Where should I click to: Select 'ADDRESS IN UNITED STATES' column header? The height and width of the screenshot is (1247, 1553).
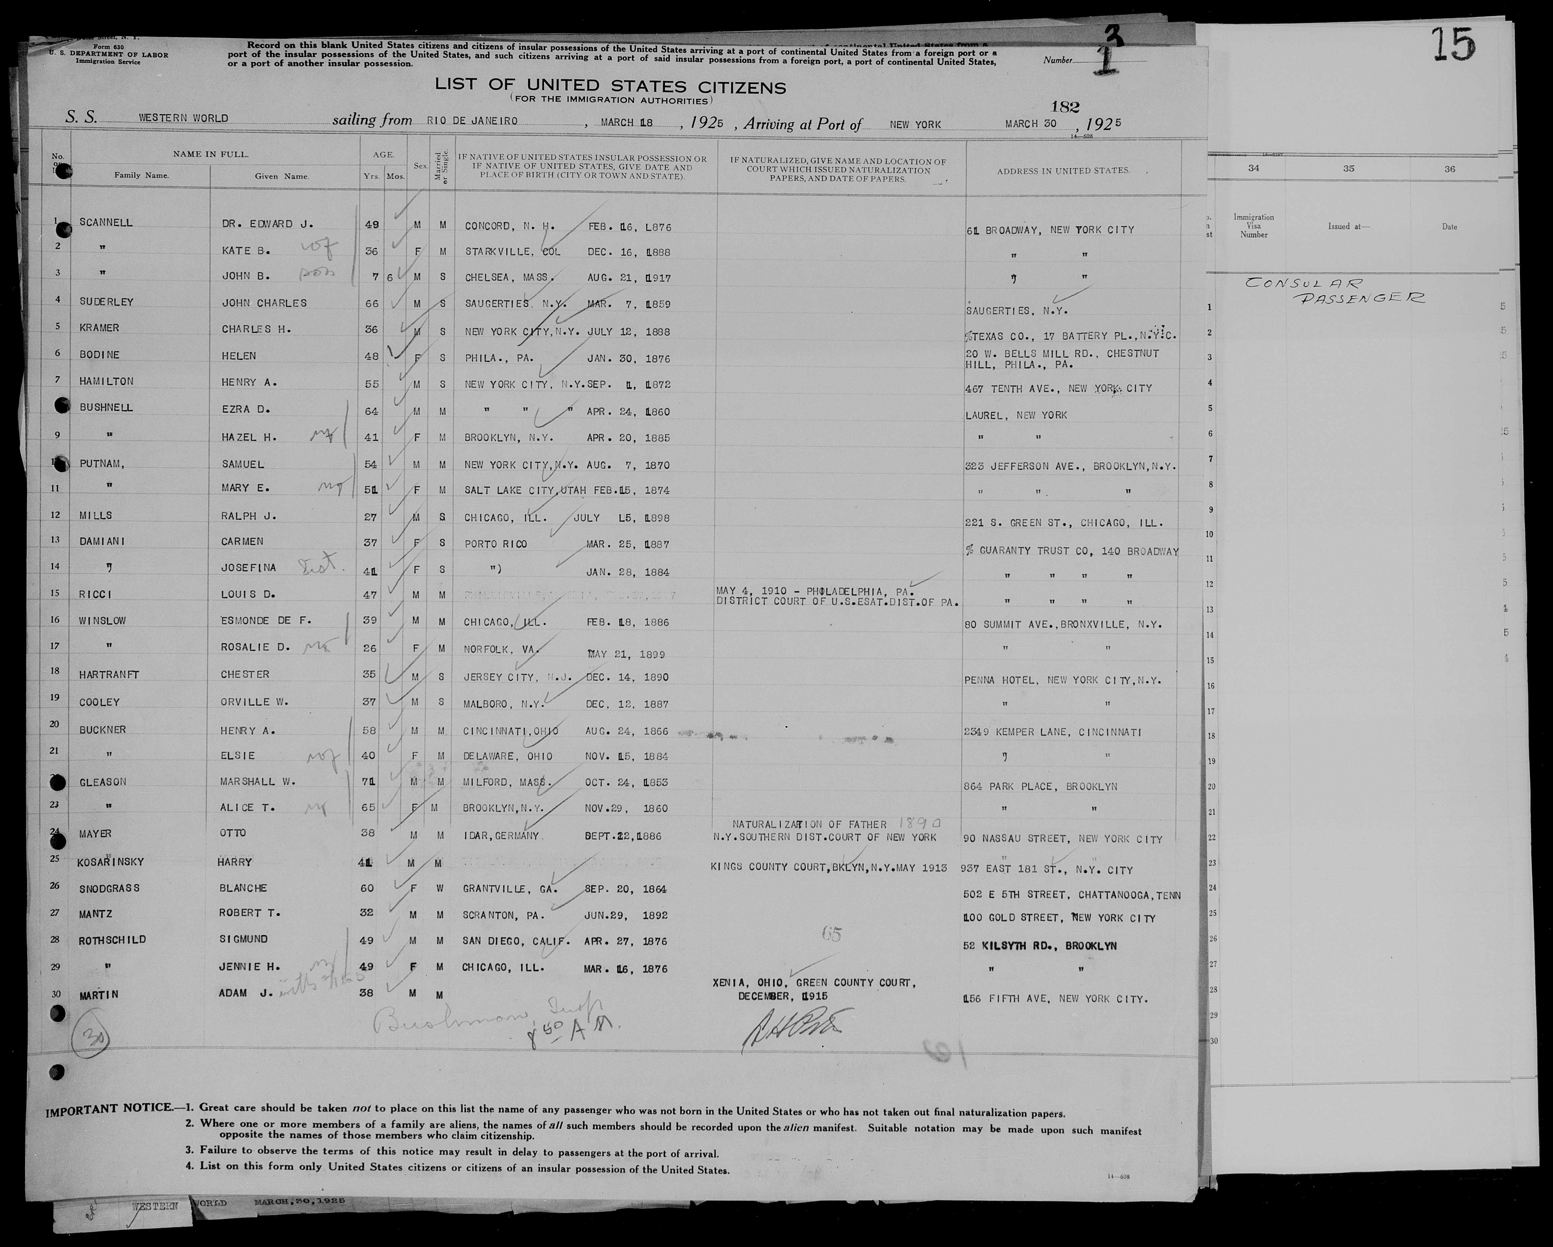point(1063,171)
